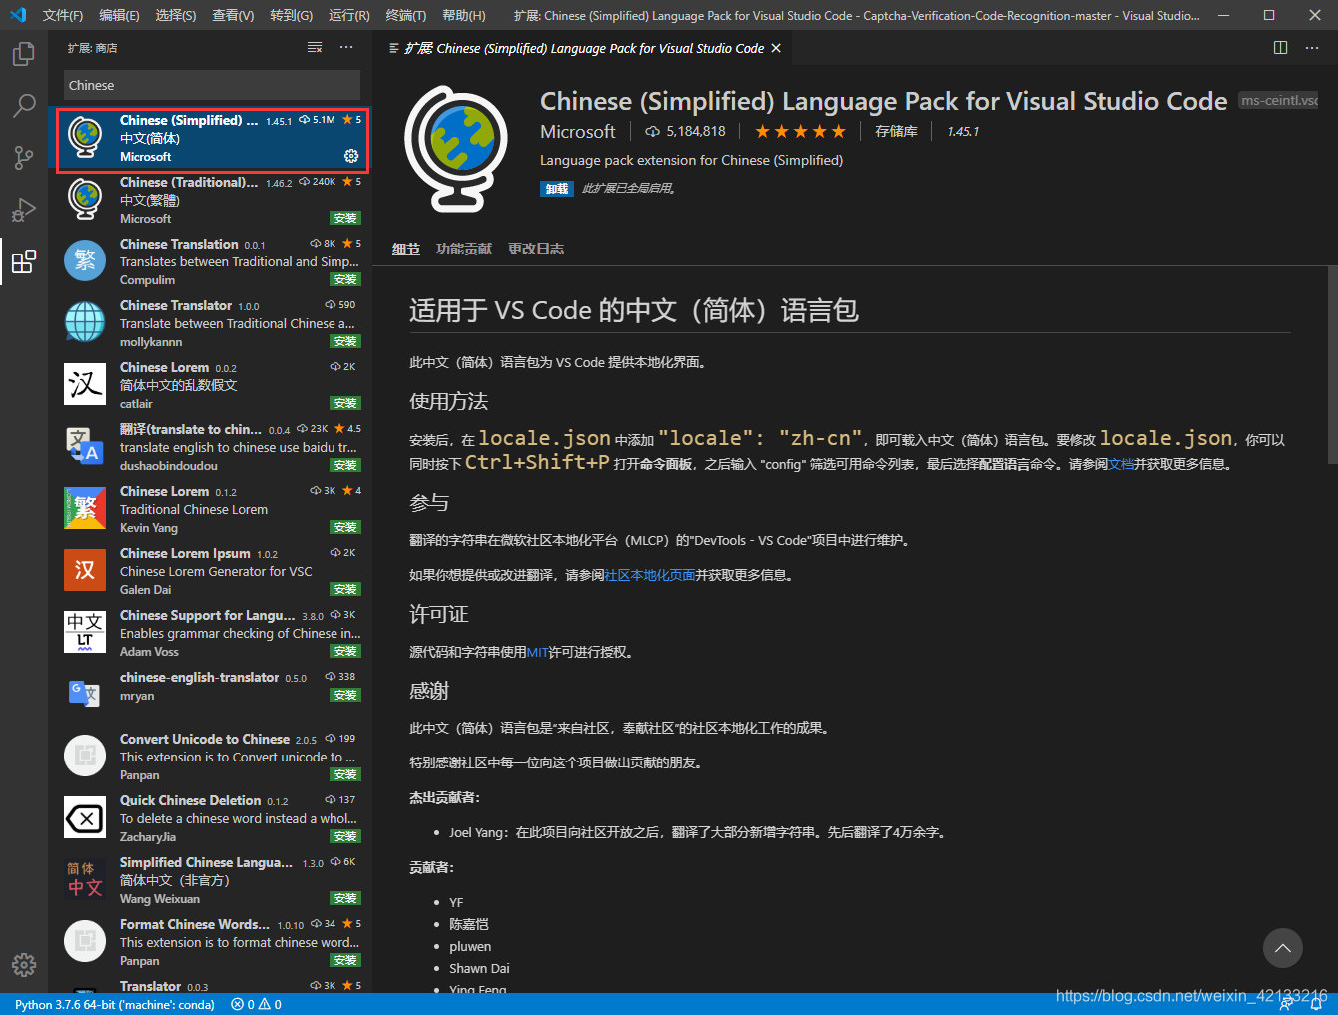
Task: Install the Chinese Translation extension
Action: (x=345, y=279)
